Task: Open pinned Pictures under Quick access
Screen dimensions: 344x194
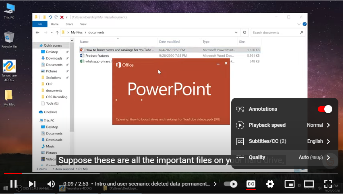Action: click(x=51, y=71)
